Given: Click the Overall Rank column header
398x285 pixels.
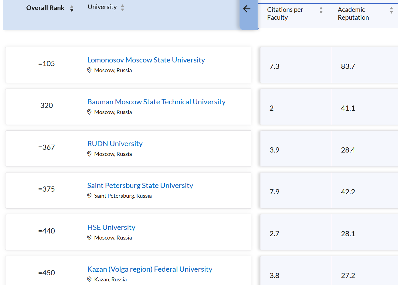Looking at the screenshot, I should (45, 8).
